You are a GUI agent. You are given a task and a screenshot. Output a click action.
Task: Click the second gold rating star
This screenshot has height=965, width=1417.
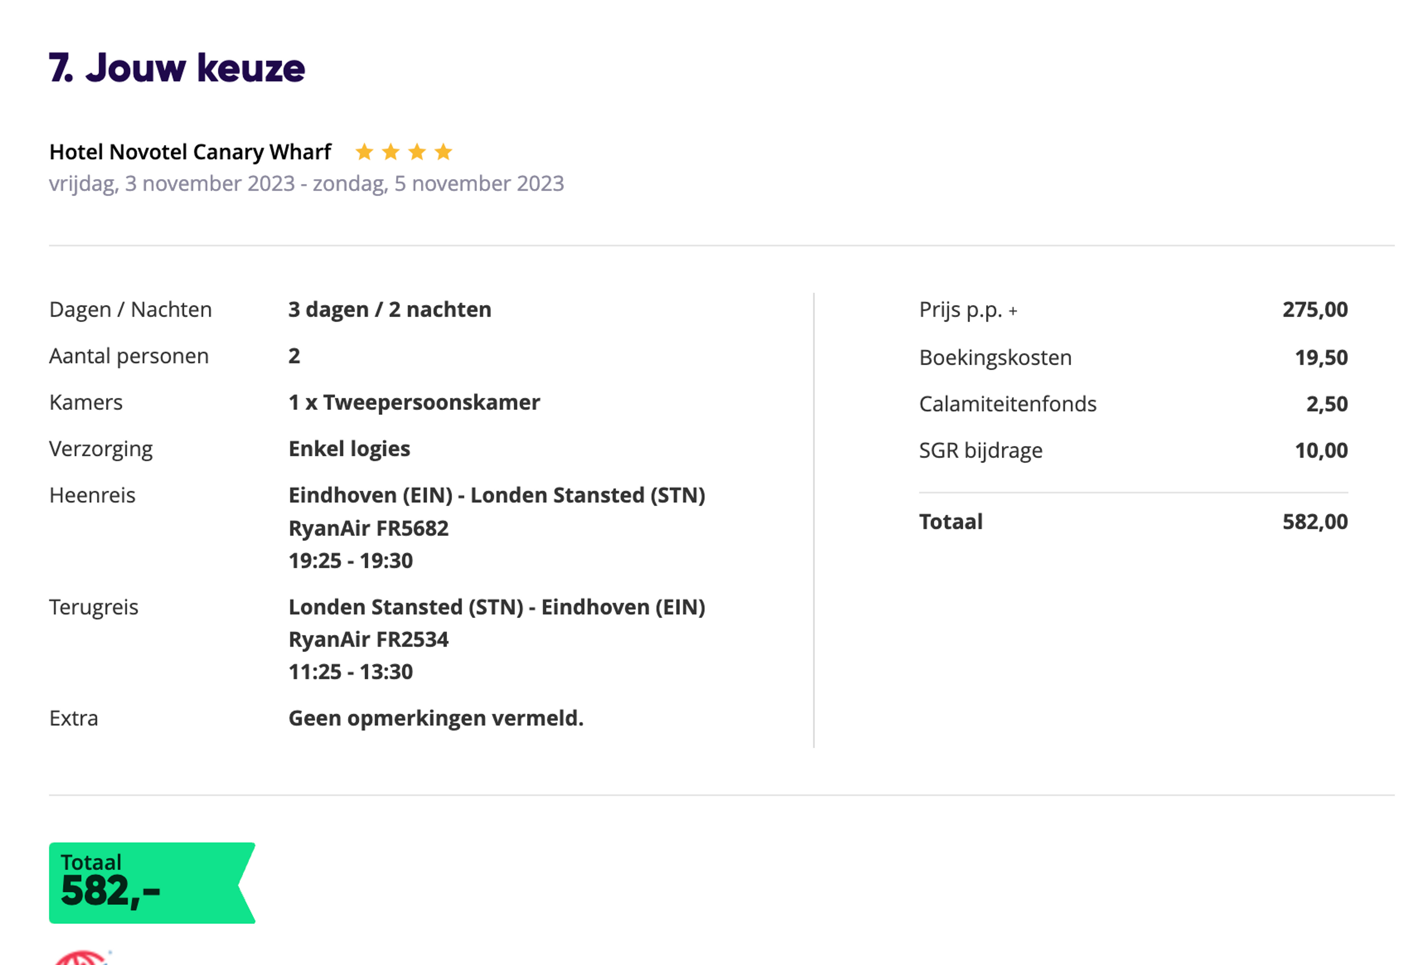click(390, 151)
